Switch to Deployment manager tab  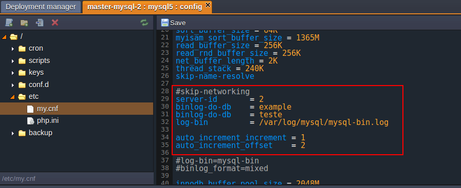(41, 7)
